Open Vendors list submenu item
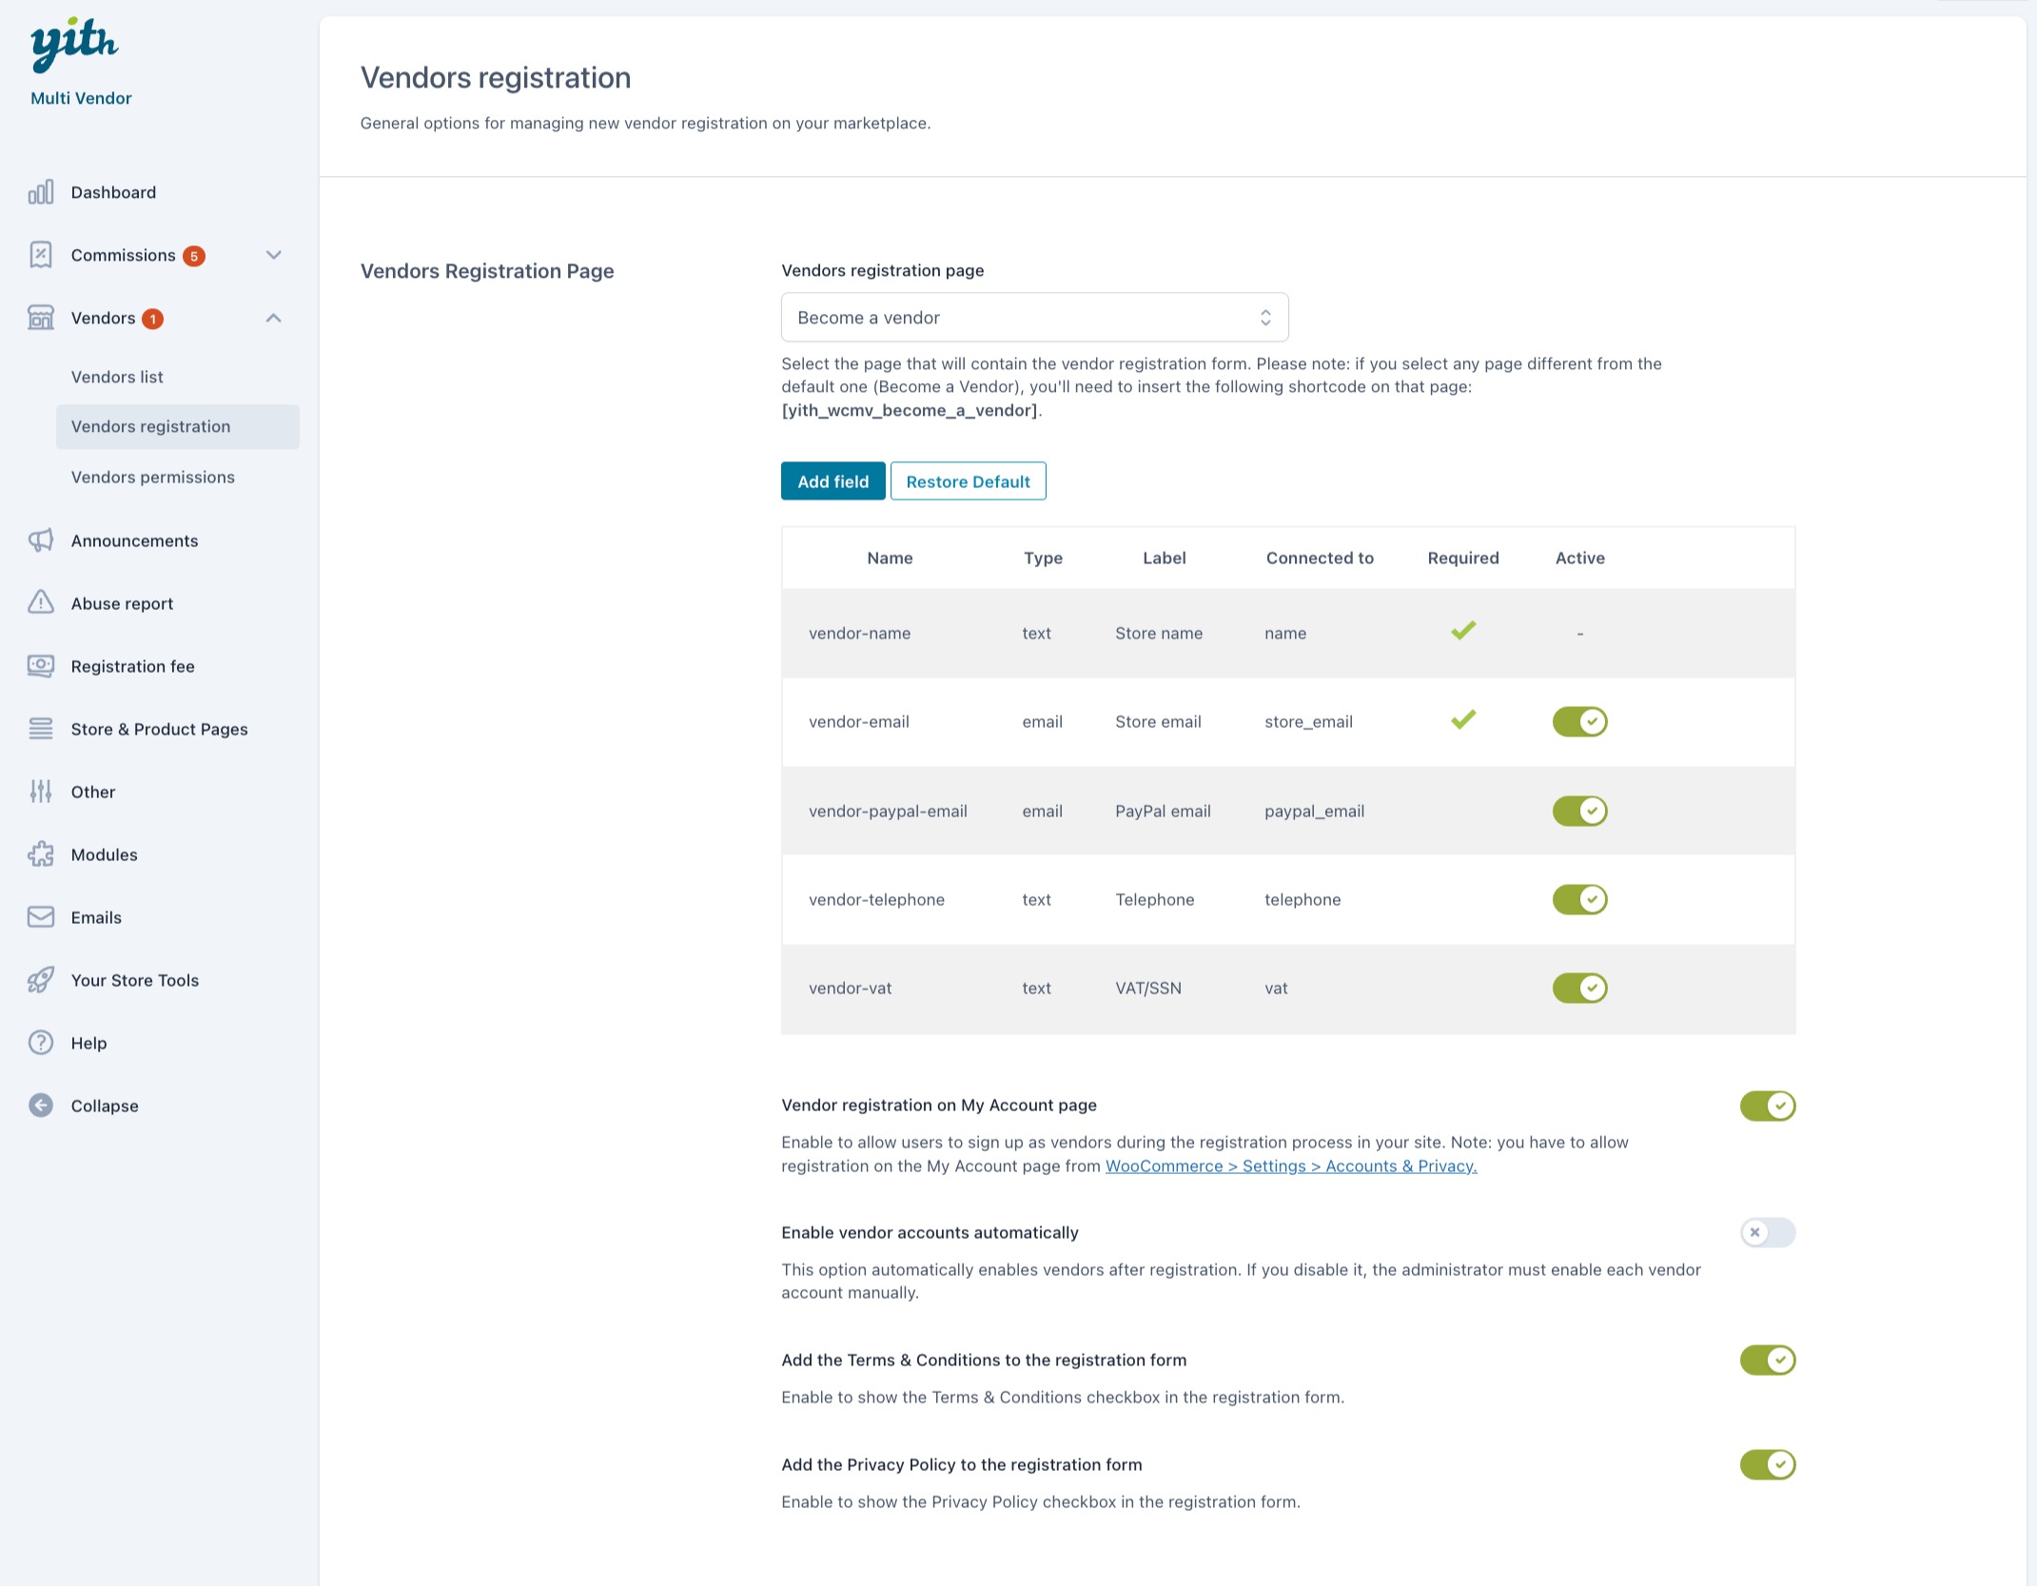The height and width of the screenshot is (1586, 2037). click(x=117, y=377)
